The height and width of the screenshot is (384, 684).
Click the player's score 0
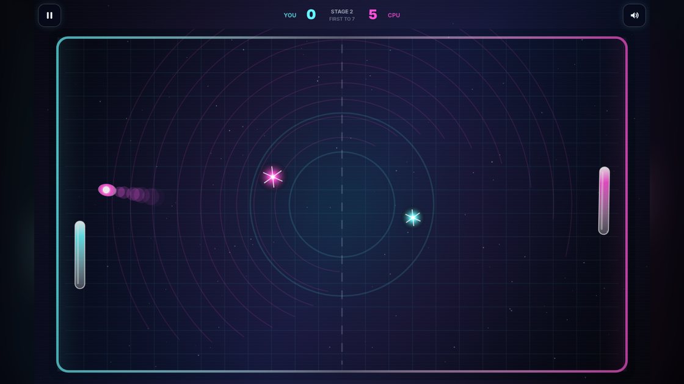click(311, 15)
